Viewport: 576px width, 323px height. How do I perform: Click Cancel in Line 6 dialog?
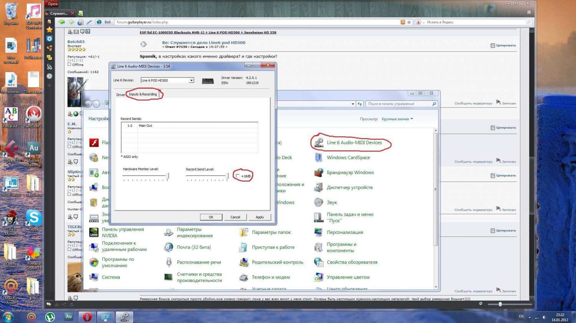(235, 217)
